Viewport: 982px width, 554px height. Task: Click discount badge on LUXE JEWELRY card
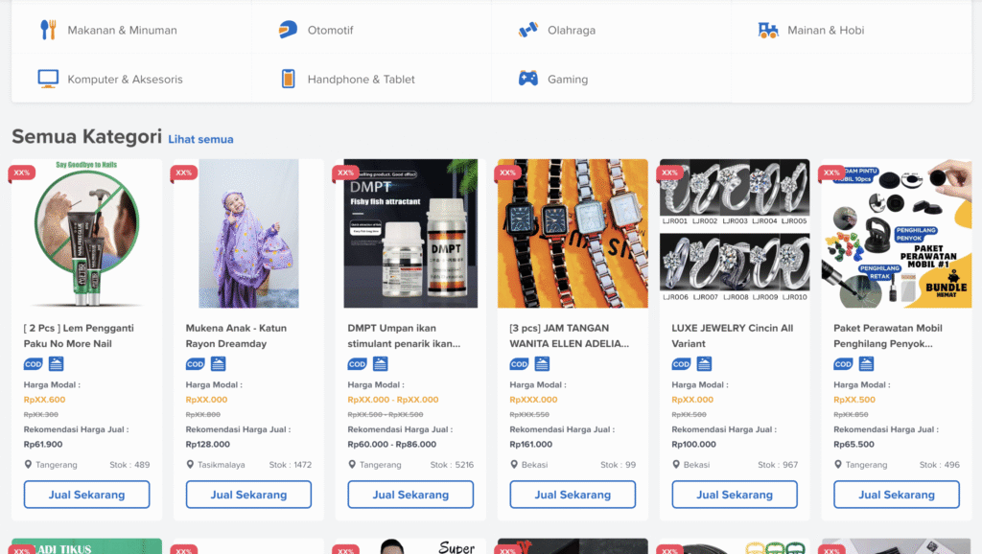point(669,173)
